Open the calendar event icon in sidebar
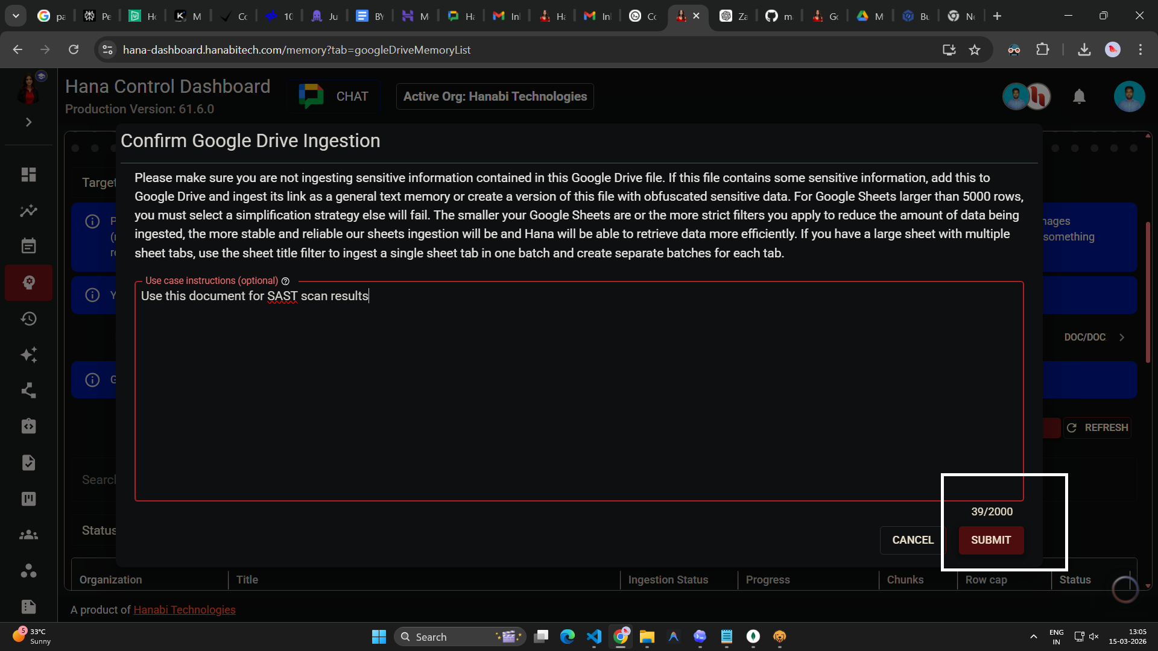The height and width of the screenshot is (651, 1158). point(28,246)
